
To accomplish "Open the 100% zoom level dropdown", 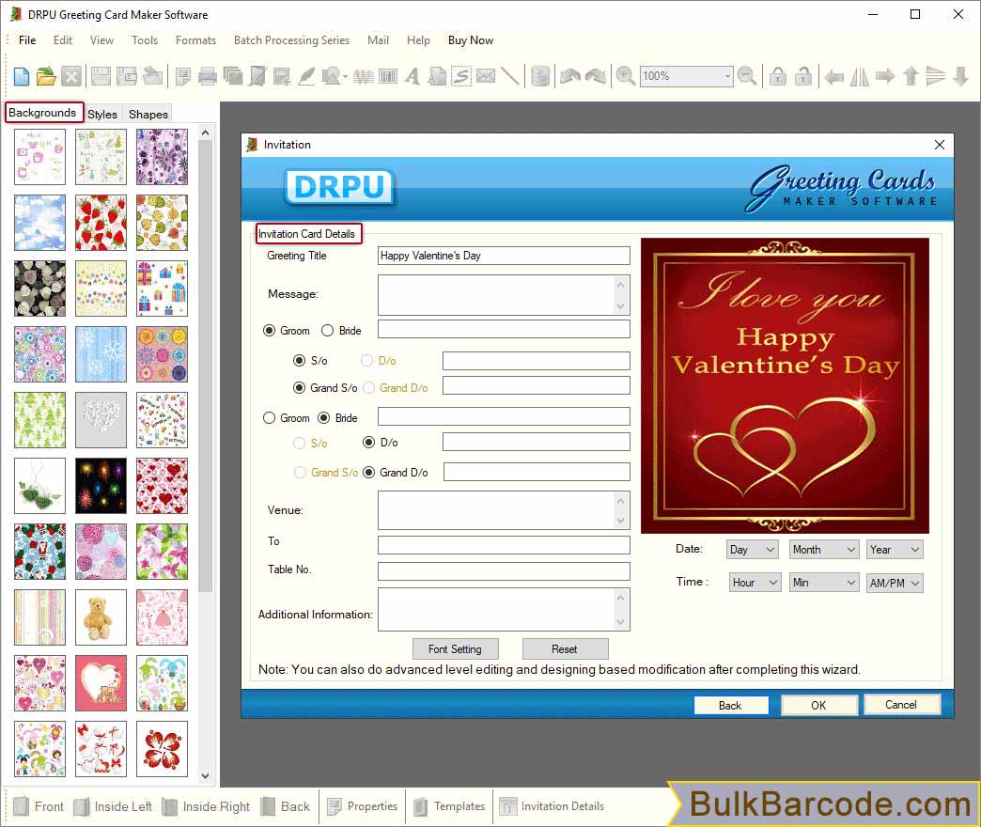I will 727,76.
